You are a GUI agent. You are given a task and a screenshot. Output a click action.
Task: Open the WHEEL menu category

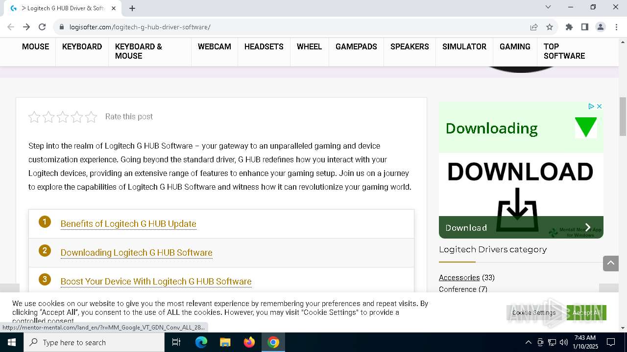(x=310, y=46)
